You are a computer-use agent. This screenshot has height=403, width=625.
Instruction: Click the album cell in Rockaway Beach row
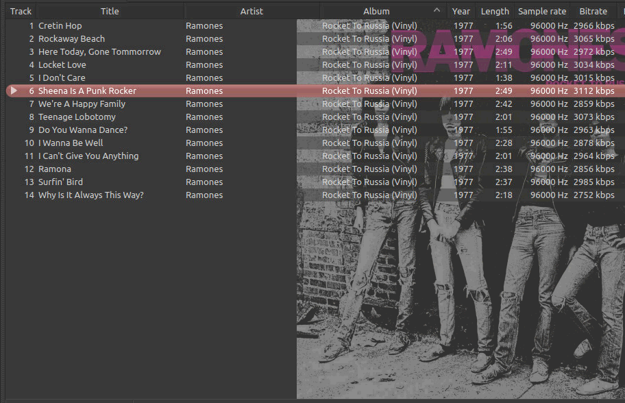(369, 39)
